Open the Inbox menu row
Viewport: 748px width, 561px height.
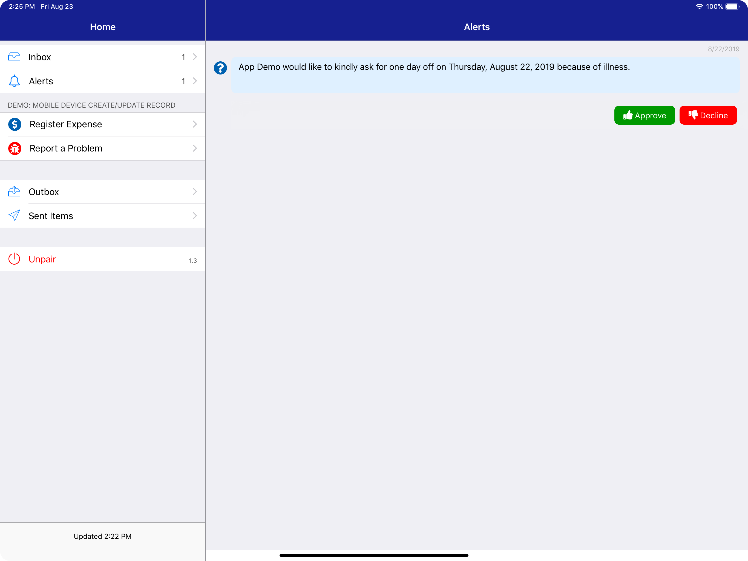coord(102,57)
